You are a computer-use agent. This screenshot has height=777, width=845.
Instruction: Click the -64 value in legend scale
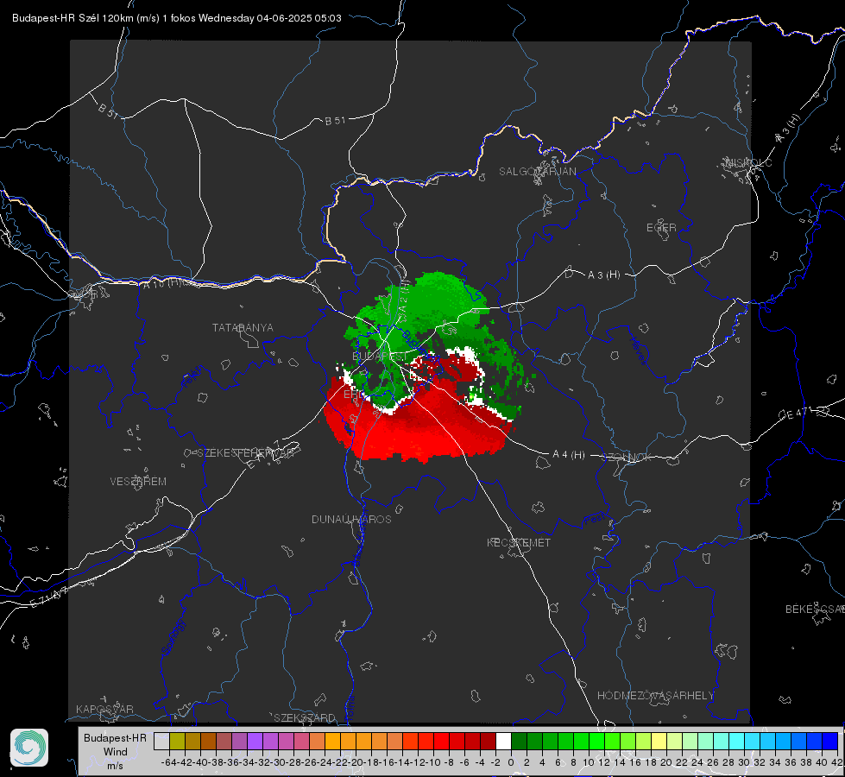point(169,762)
